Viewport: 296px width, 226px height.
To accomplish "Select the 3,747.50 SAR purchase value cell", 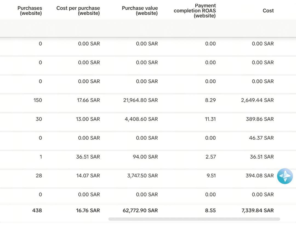I will click(x=142, y=176).
